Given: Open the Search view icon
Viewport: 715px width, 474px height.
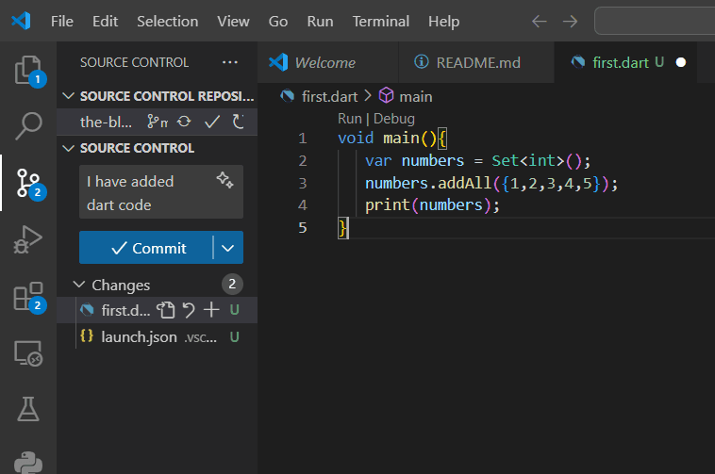Looking at the screenshot, I should (x=27, y=126).
